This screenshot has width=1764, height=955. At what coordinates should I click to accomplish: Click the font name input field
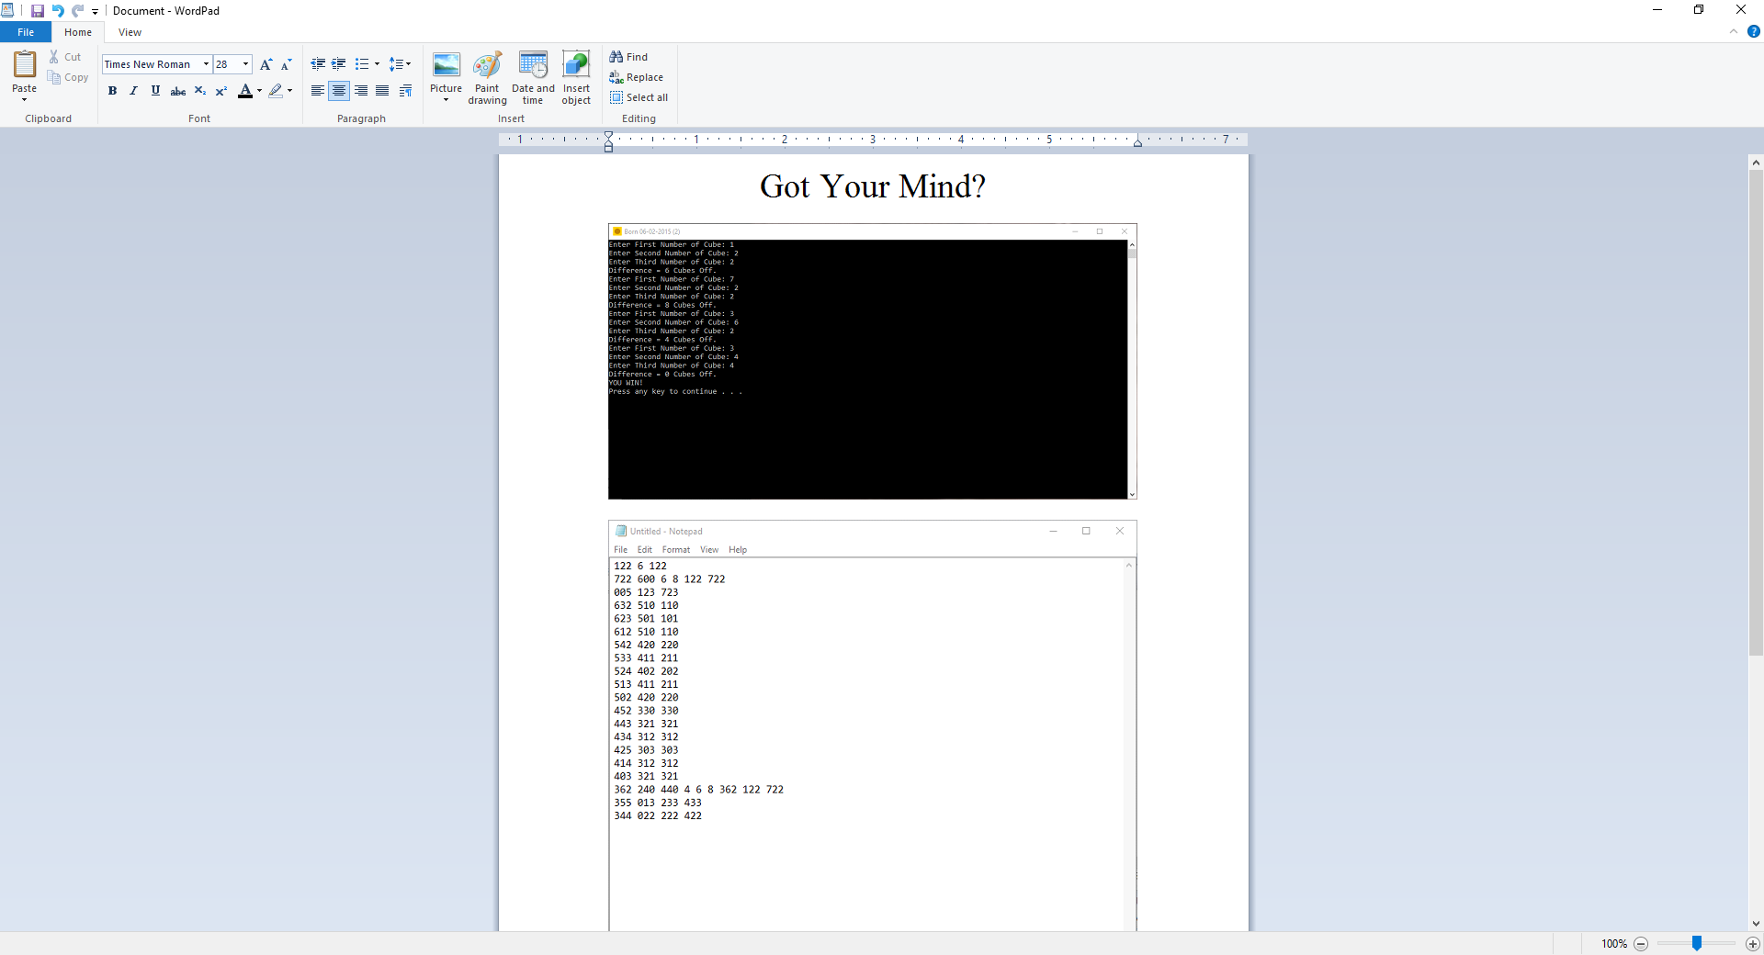click(152, 64)
